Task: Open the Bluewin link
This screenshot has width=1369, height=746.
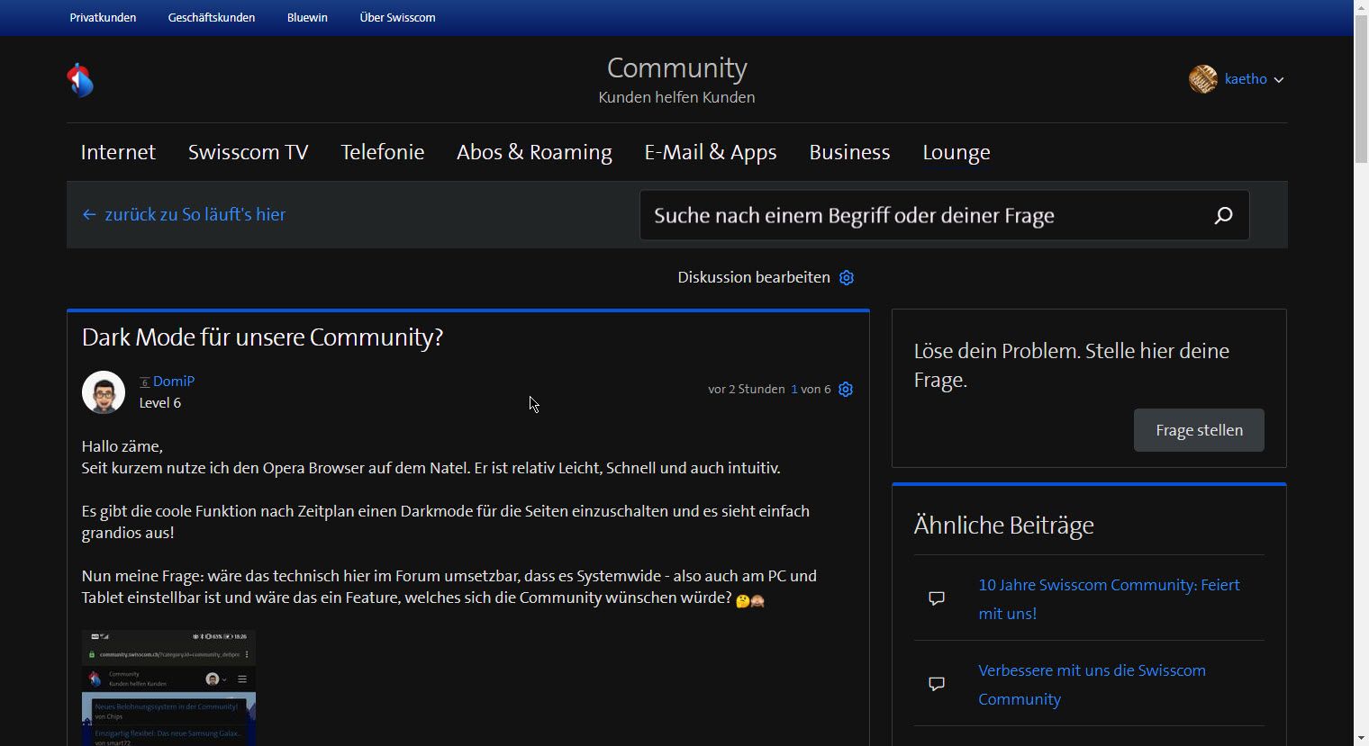Action: coord(307,17)
